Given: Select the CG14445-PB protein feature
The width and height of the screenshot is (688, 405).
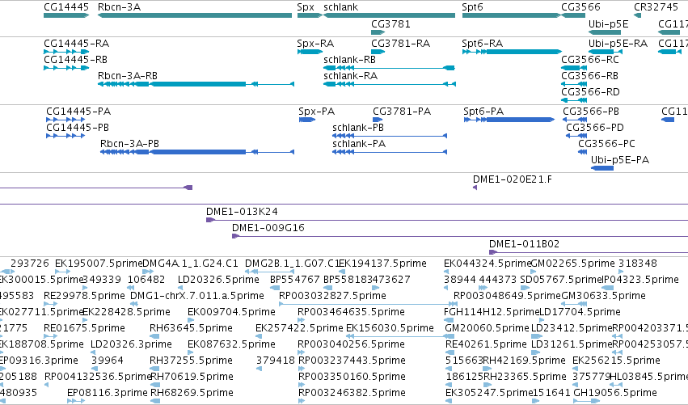Looking at the screenshot, I should click(x=65, y=136).
